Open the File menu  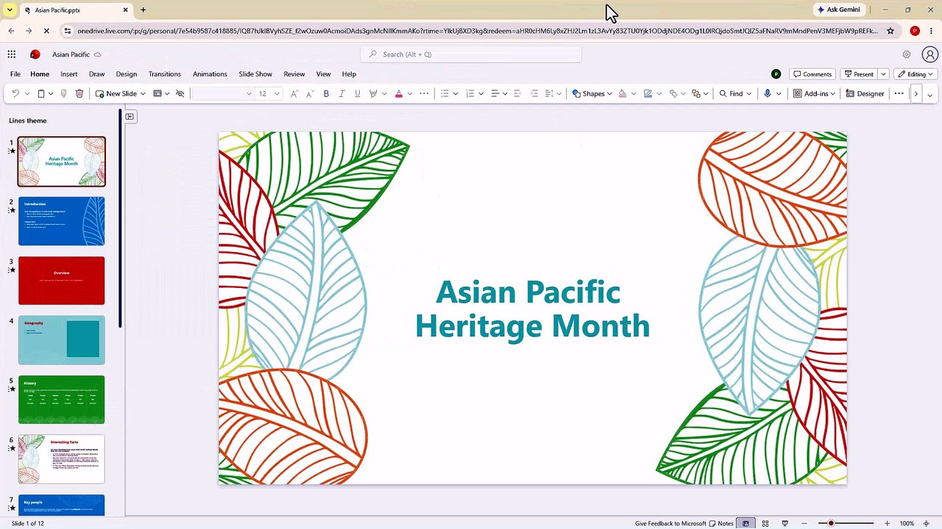[x=15, y=74]
